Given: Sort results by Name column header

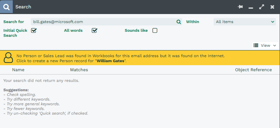Looking at the screenshot, I should tap(18, 70).
